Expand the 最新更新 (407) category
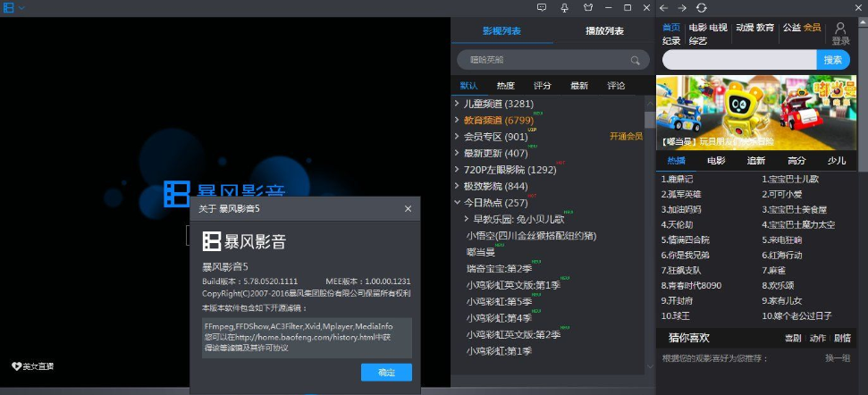Viewport: 868px width, 395px height. pyautogui.click(x=456, y=153)
